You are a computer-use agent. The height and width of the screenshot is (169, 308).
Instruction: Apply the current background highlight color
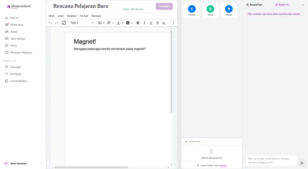click(x=128, y=23)
